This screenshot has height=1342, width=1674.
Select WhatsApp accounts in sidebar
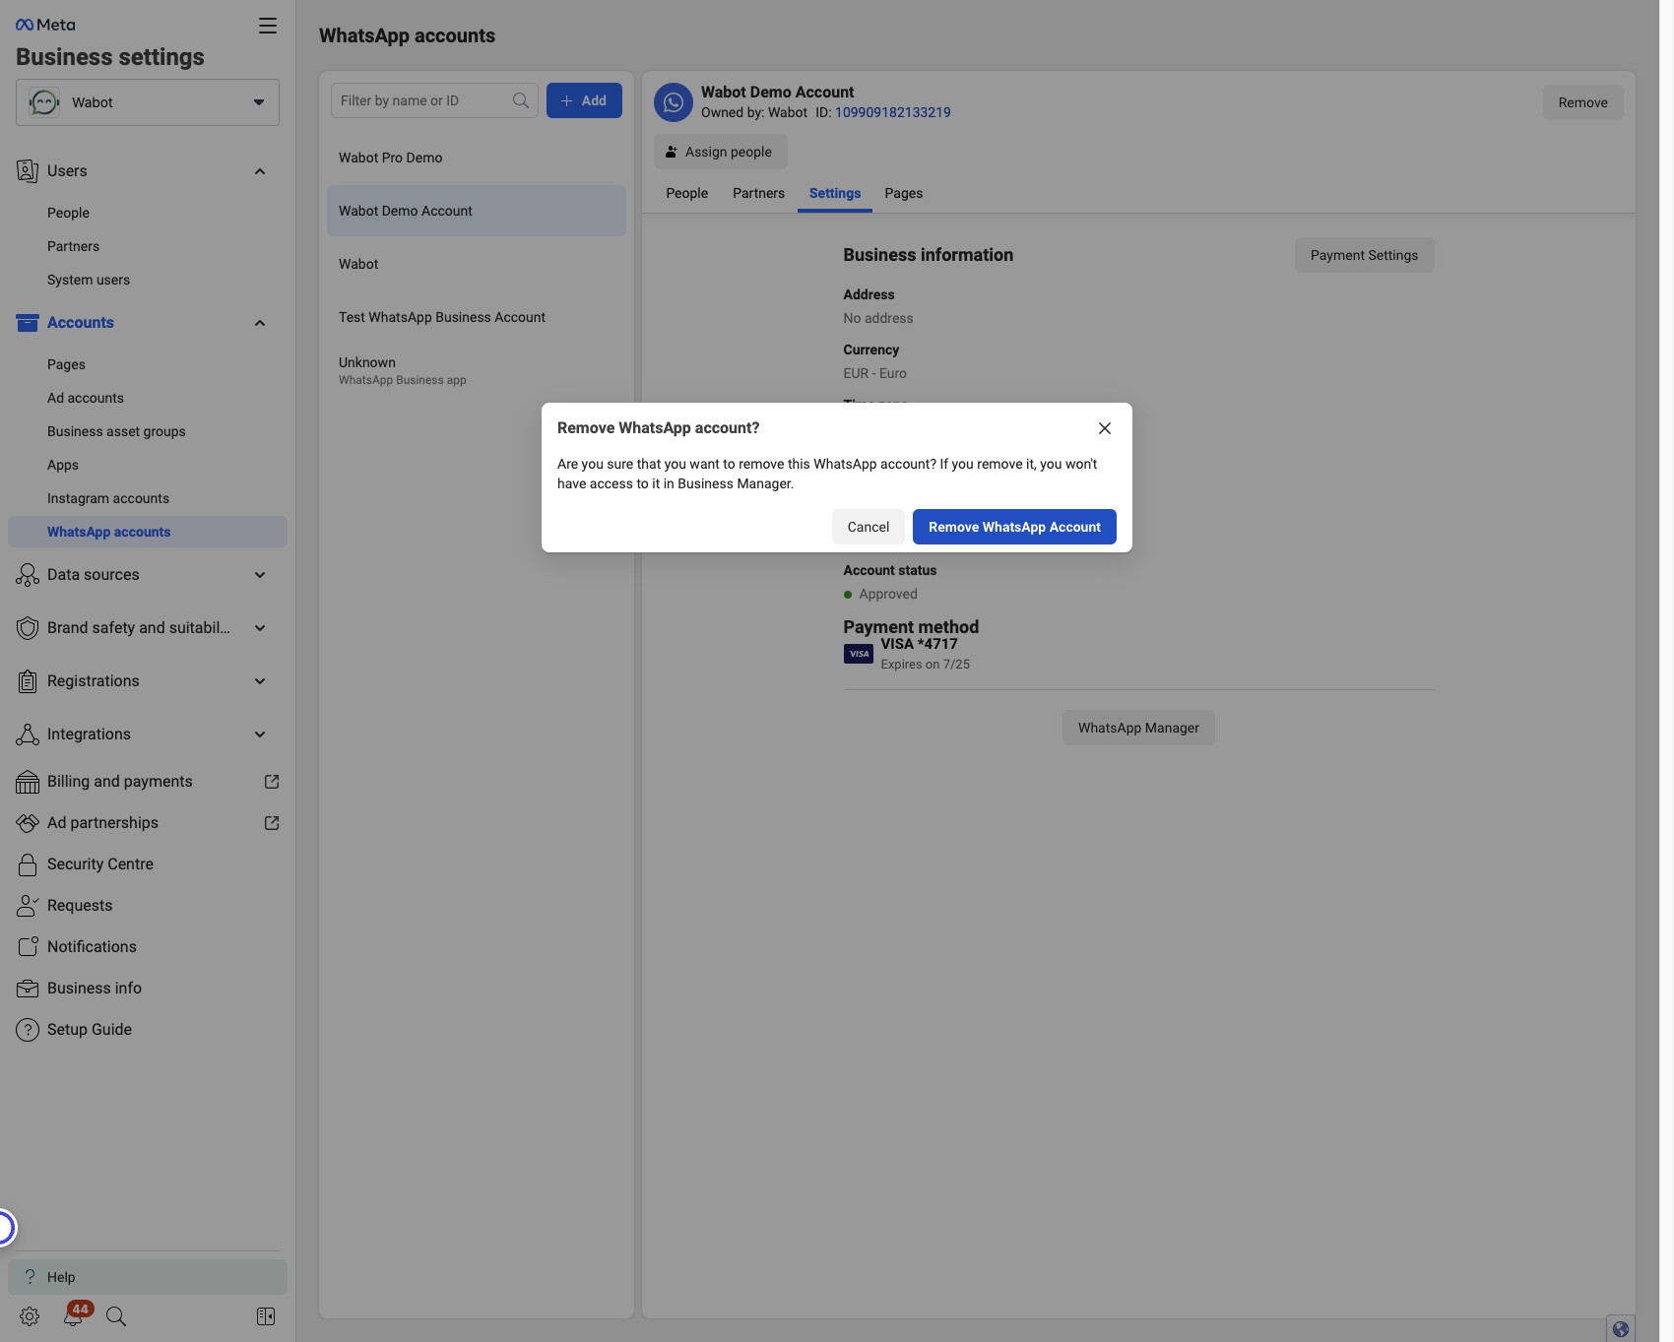click(148, 532)
